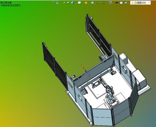Select the magnifier zoom tool

(x=93, y=3)
